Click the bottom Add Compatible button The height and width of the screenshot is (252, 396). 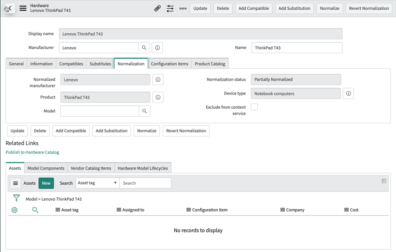click(x=71, y=131)
